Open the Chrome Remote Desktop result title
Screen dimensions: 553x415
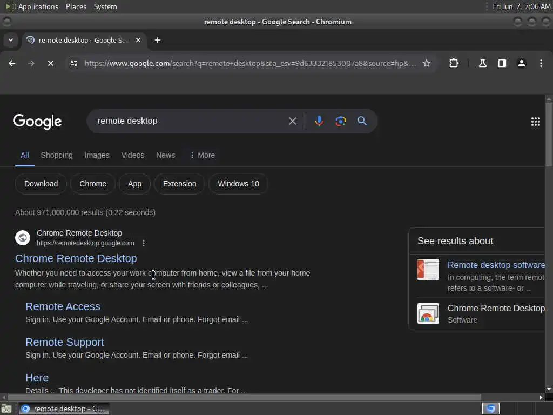pos(76,258)
